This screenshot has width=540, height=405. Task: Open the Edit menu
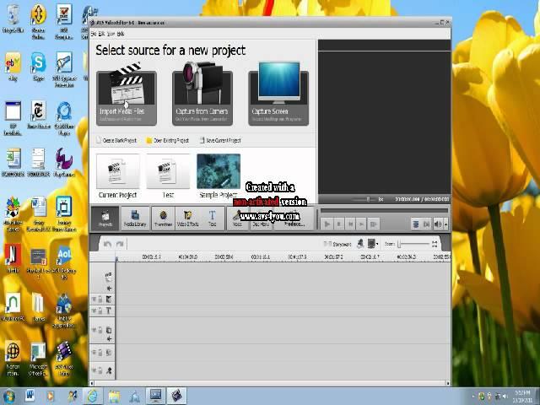click(101, 34)
